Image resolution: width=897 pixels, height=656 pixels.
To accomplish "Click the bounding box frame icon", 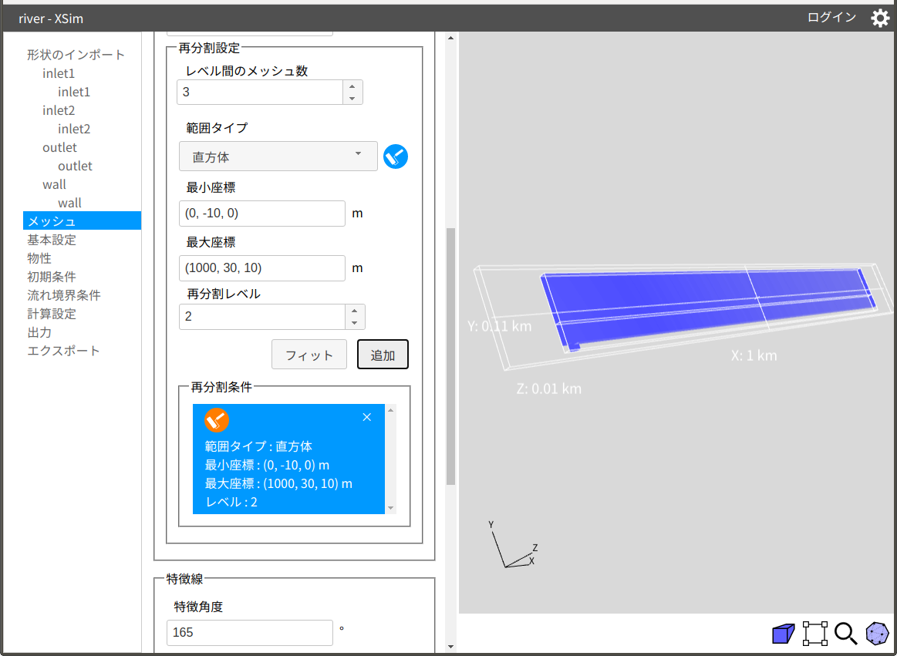I will click(814, 634).
